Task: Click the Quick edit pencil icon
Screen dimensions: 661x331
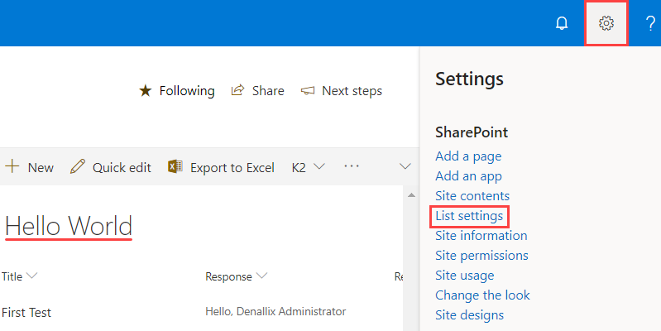Action: pyautogui.click(x=78, y=167)
